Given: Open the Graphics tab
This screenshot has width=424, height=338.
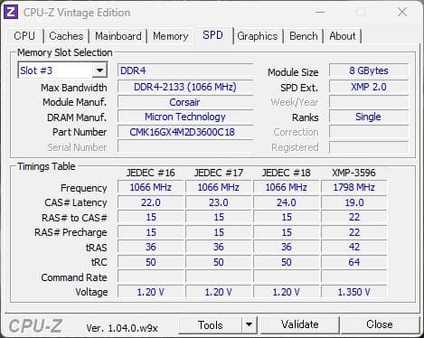Looking at the screenshot, I should tap(258, 36).
